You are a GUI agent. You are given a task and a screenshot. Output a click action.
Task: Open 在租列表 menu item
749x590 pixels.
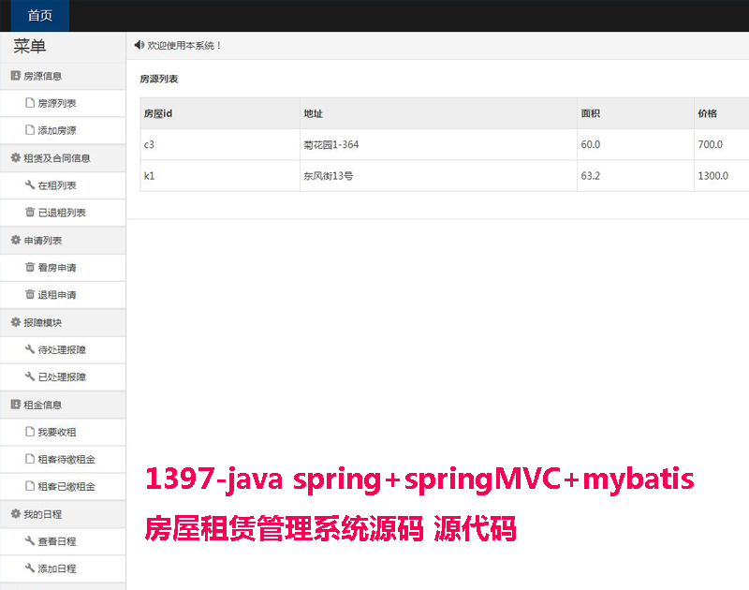click(63, 185)
